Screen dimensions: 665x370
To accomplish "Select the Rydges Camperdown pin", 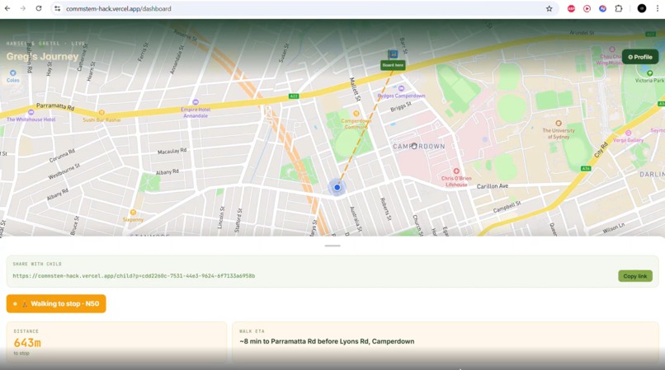I will (x=401, y=88).
